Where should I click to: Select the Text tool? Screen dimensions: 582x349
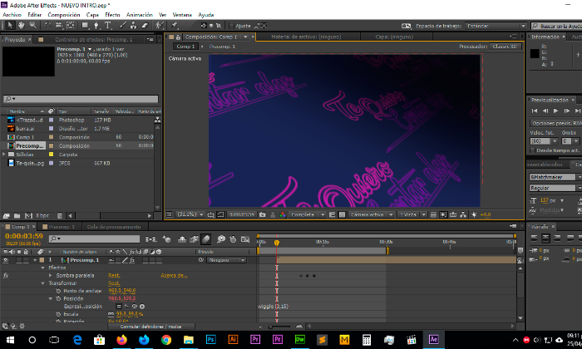tap(107, 25)
